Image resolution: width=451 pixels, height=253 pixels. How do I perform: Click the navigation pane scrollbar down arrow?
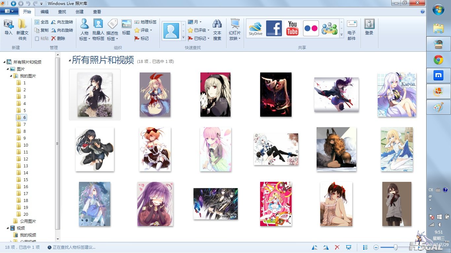(58, 239)
